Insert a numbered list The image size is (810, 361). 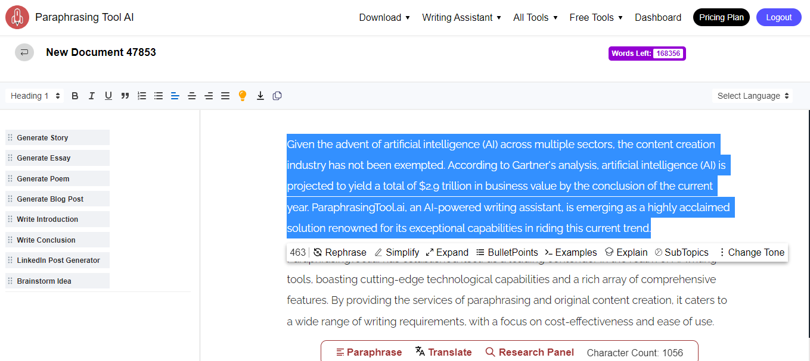pyautogui.click(x=142, y=96)
